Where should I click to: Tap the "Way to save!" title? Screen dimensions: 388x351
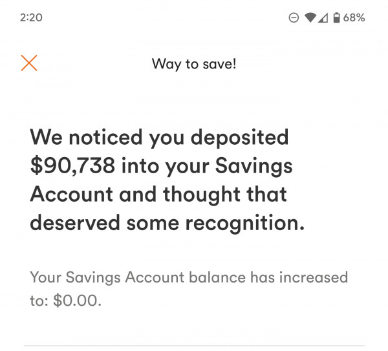(194, 64)
